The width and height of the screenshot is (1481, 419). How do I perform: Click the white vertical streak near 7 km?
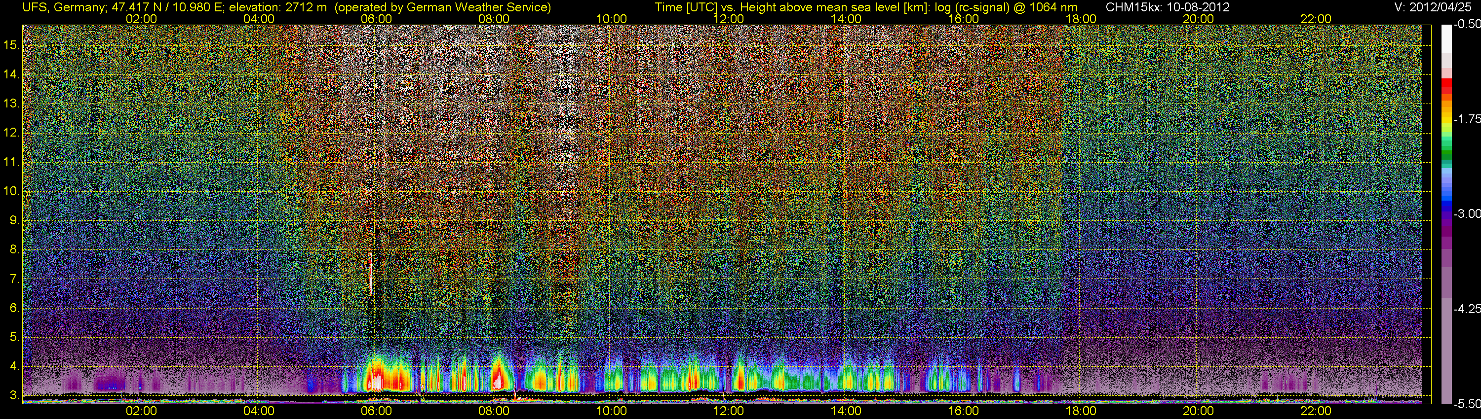click(371, 273)
